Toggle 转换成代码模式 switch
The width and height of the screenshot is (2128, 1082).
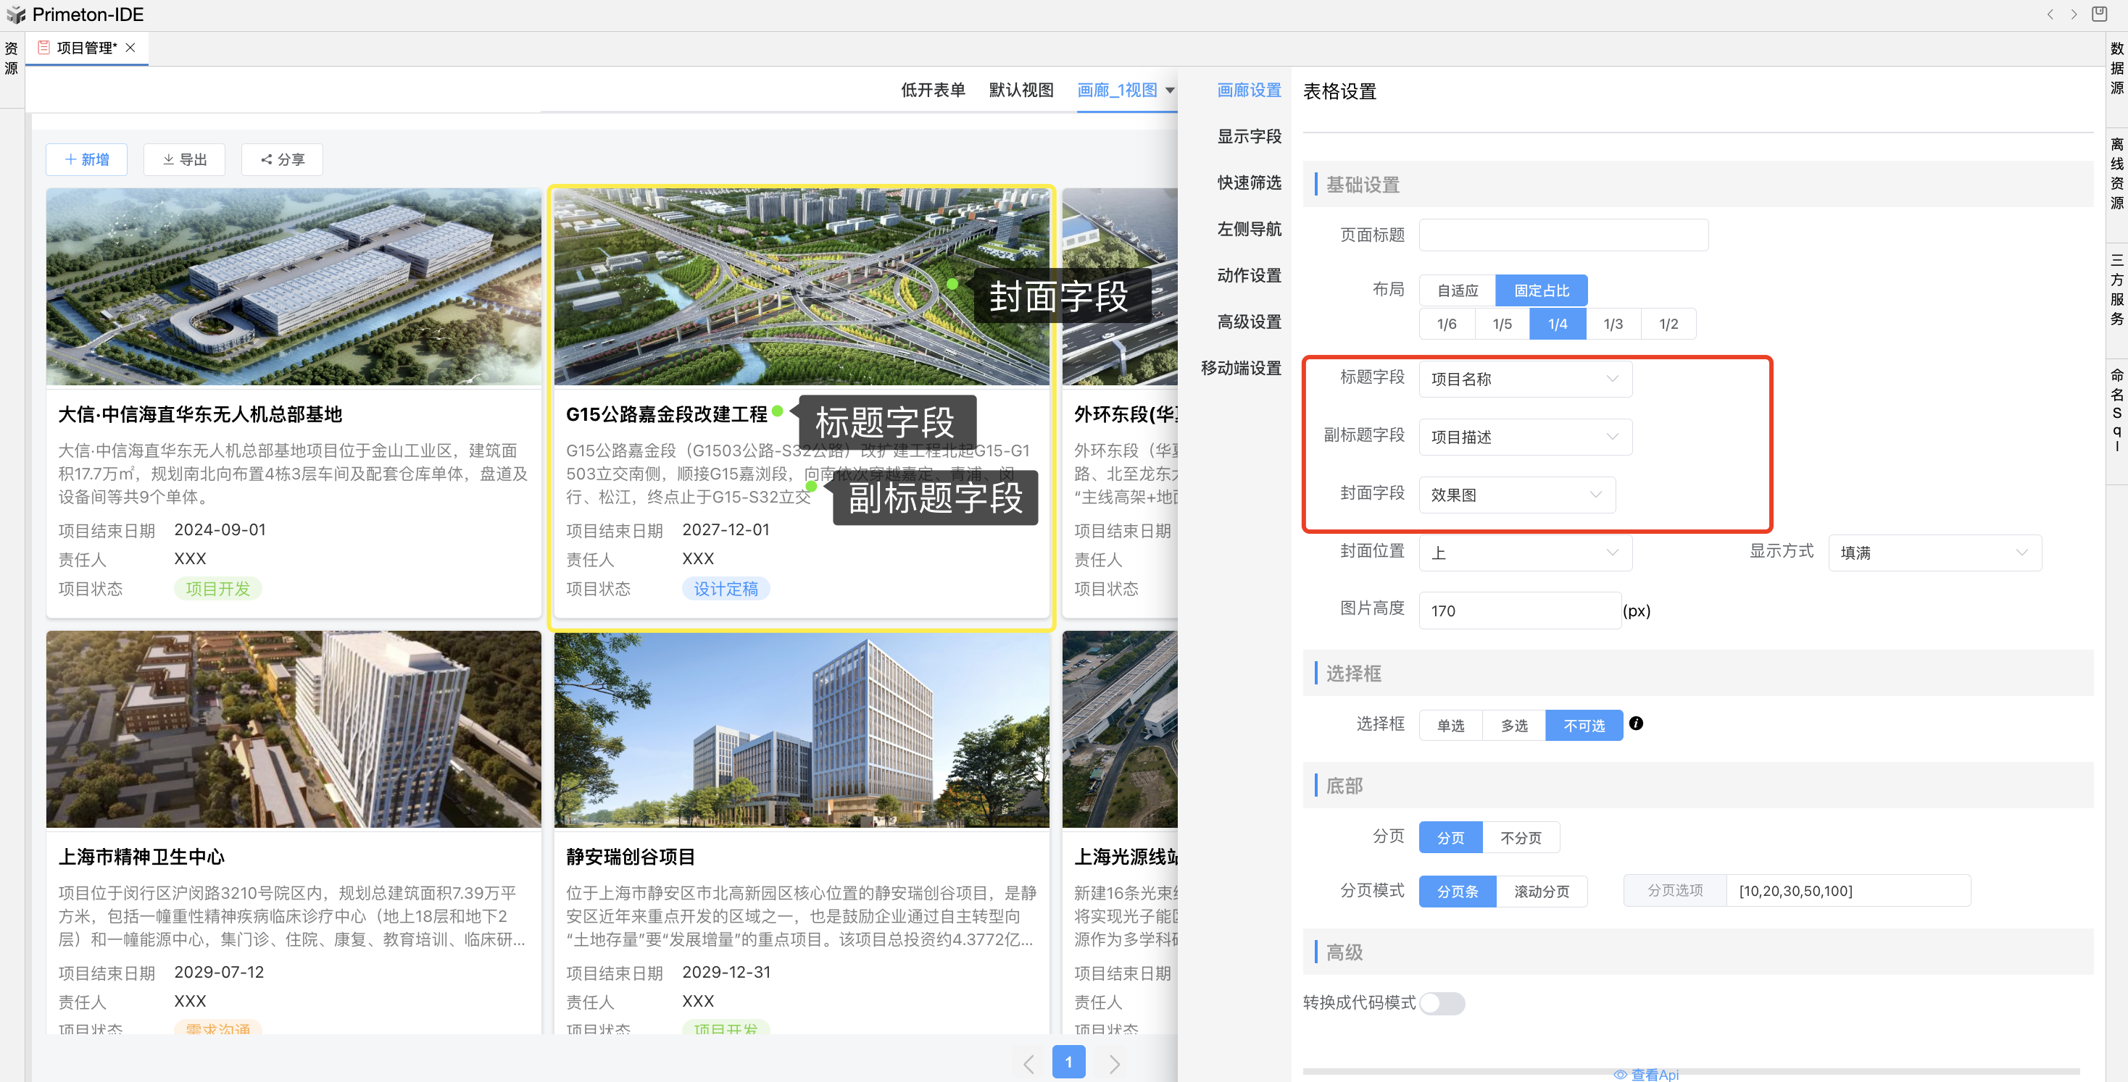(x=1442, y=1003)
